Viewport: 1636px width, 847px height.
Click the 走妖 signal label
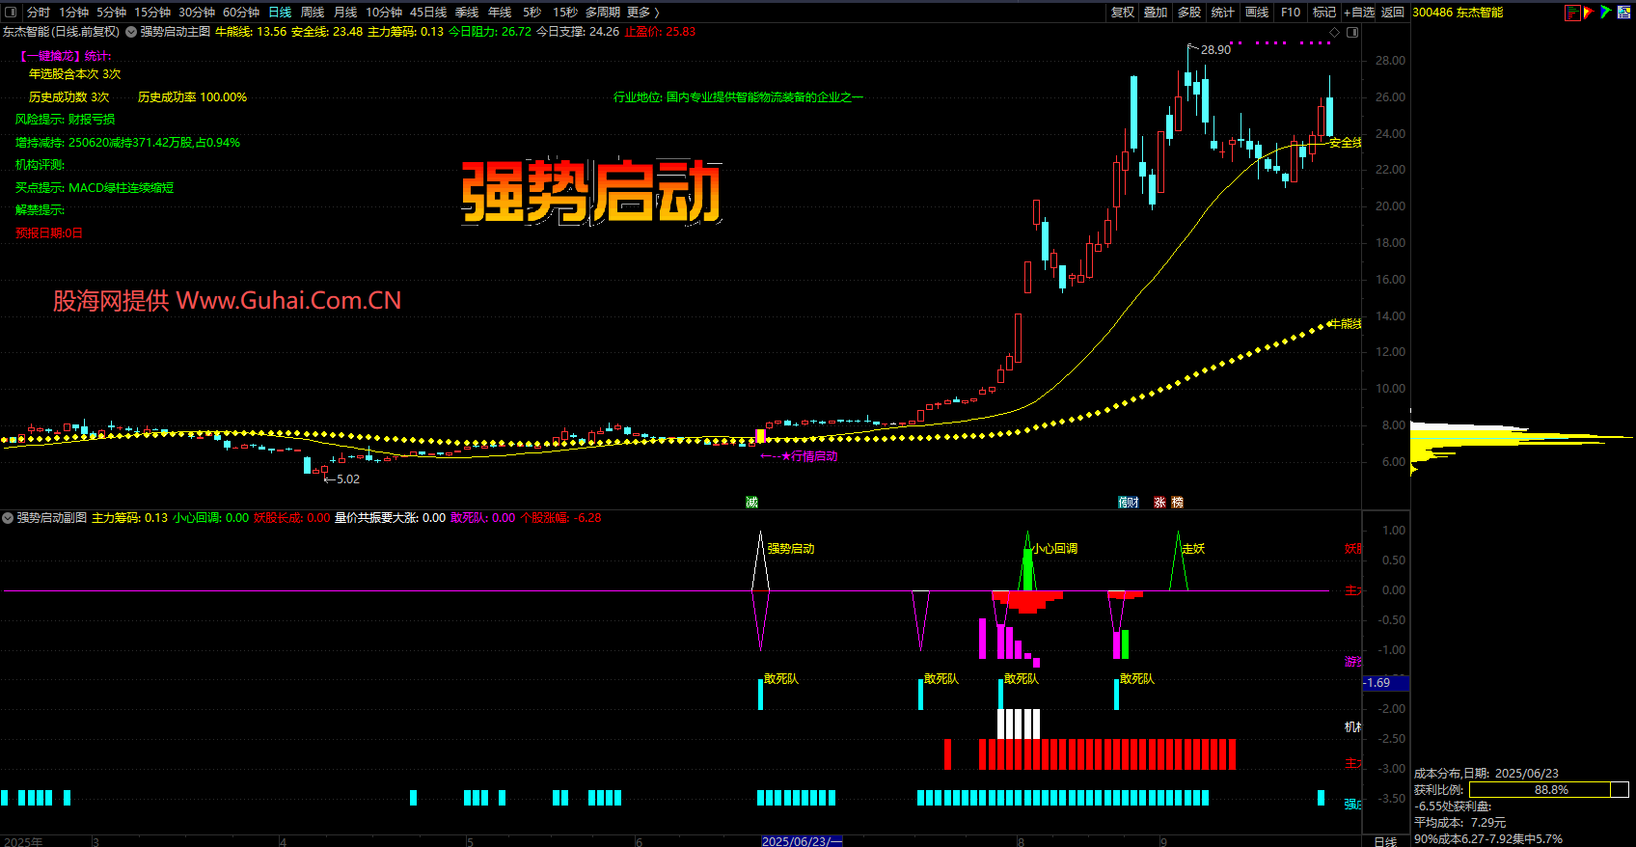click(1193, 548)
